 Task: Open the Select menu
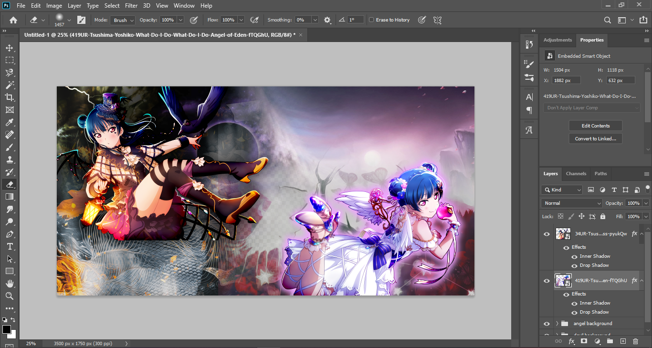pos(112,6)
